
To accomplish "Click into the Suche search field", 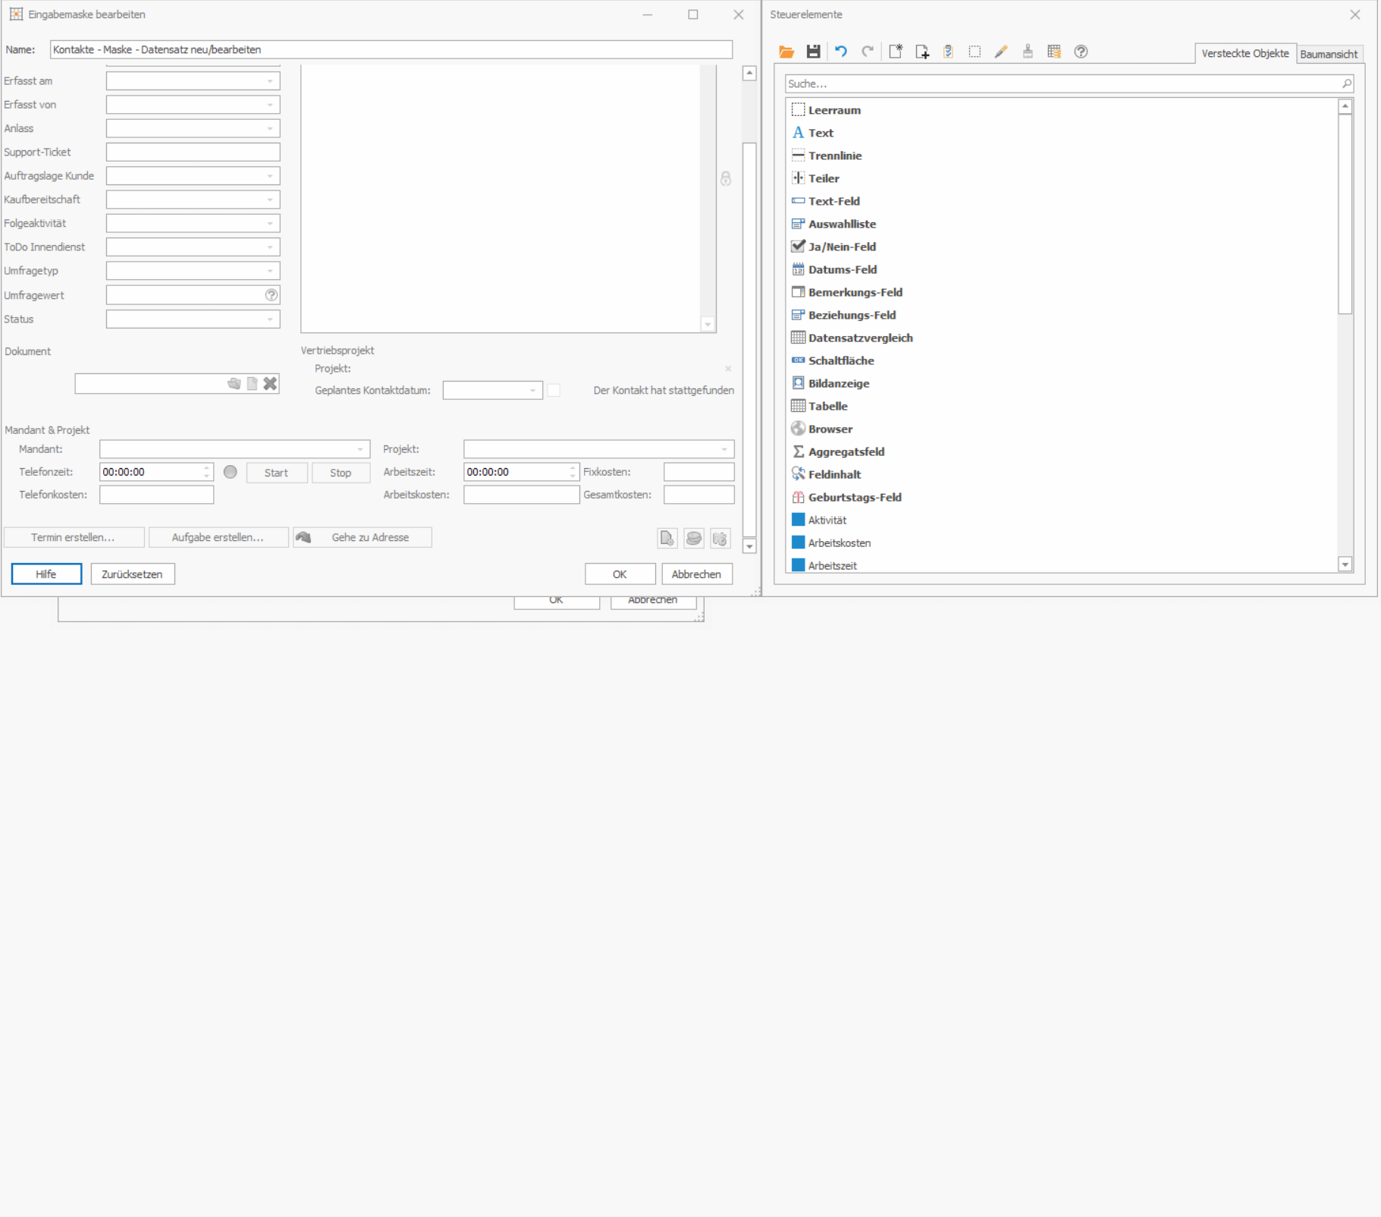I will (x=1062, y=83).
